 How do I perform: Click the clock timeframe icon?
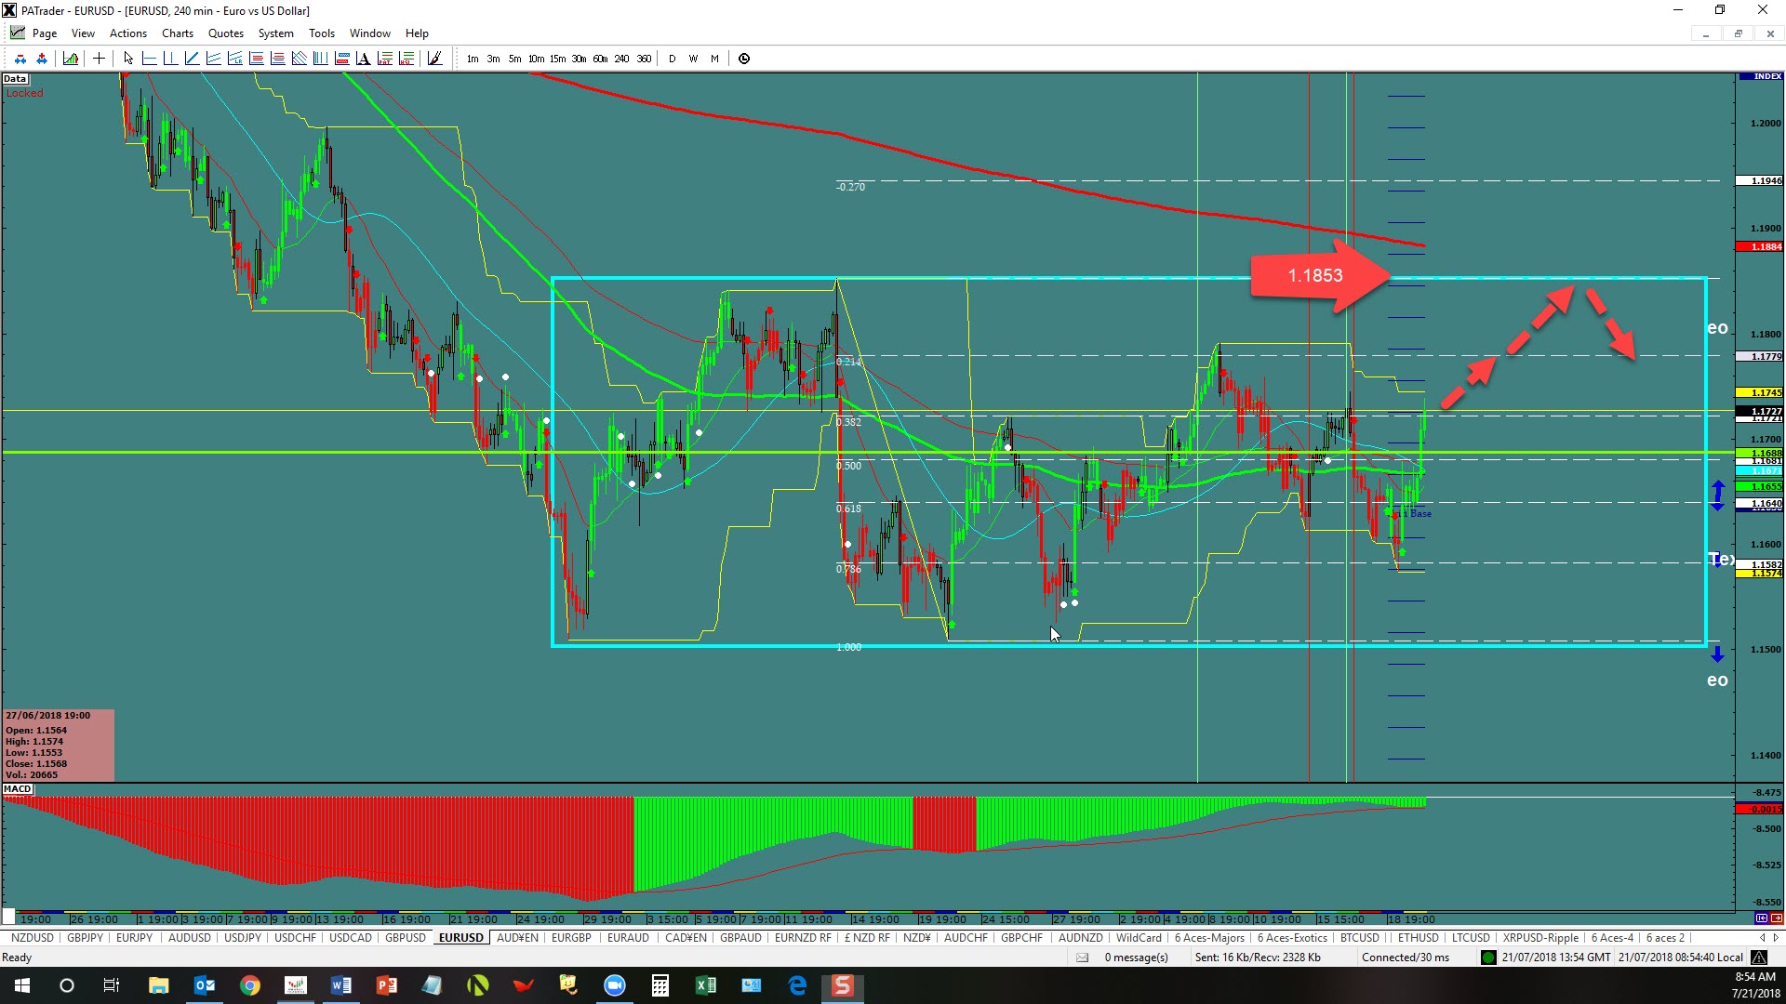[x=744, y=59]
